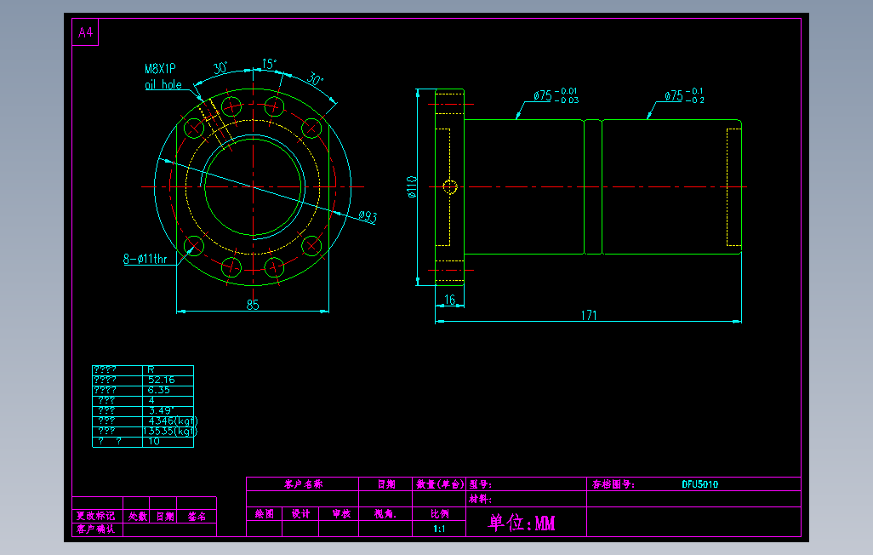The image size is (873, 555).
Task: Click the ø110 flange diameter dimension
Action: pos(412,187)
